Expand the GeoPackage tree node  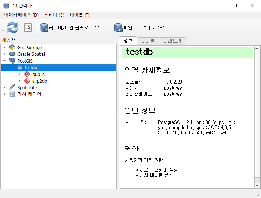[x=4, y=47]
